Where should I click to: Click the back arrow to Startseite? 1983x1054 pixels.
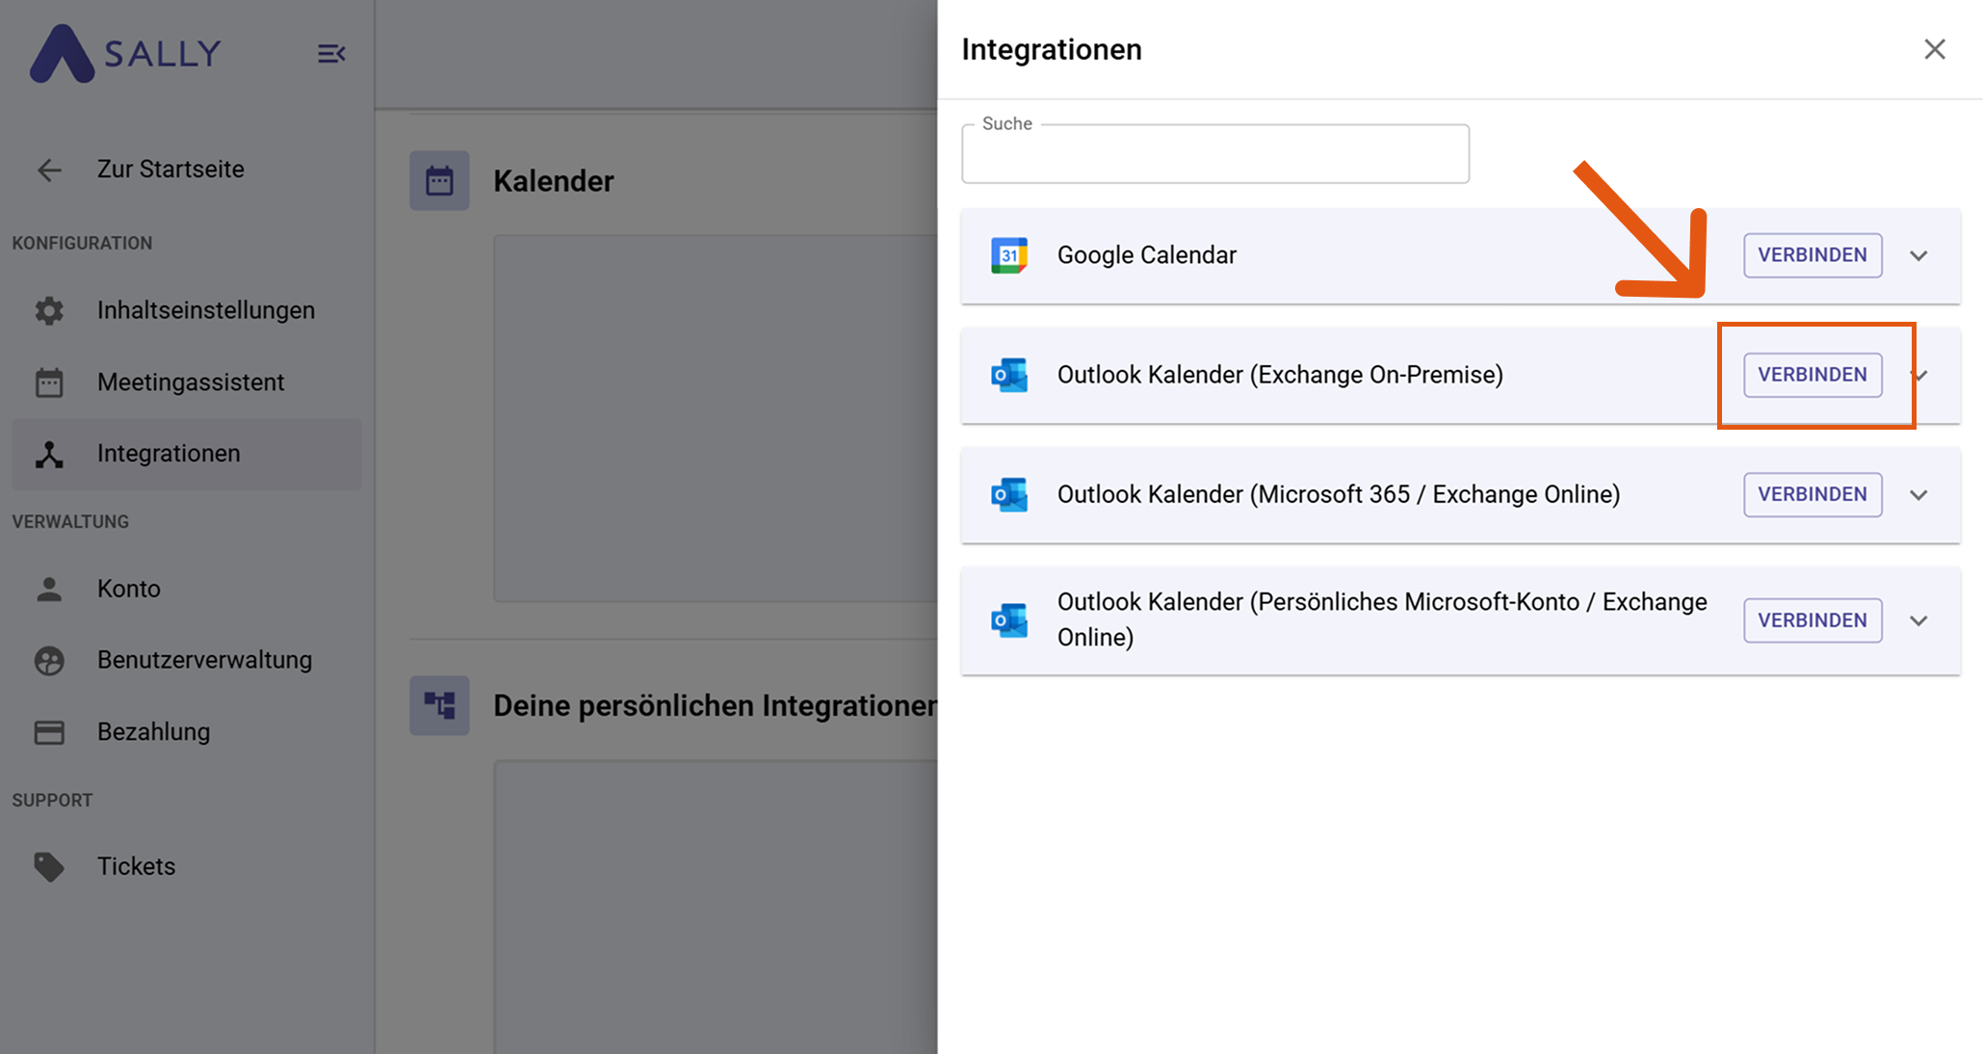(x=49, y=171)
